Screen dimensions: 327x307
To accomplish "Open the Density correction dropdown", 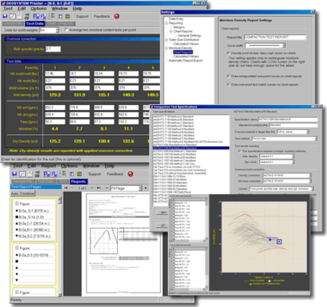I will (310, 175).
